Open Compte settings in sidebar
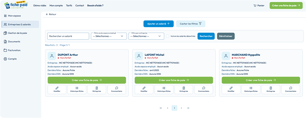 point(10,59)
